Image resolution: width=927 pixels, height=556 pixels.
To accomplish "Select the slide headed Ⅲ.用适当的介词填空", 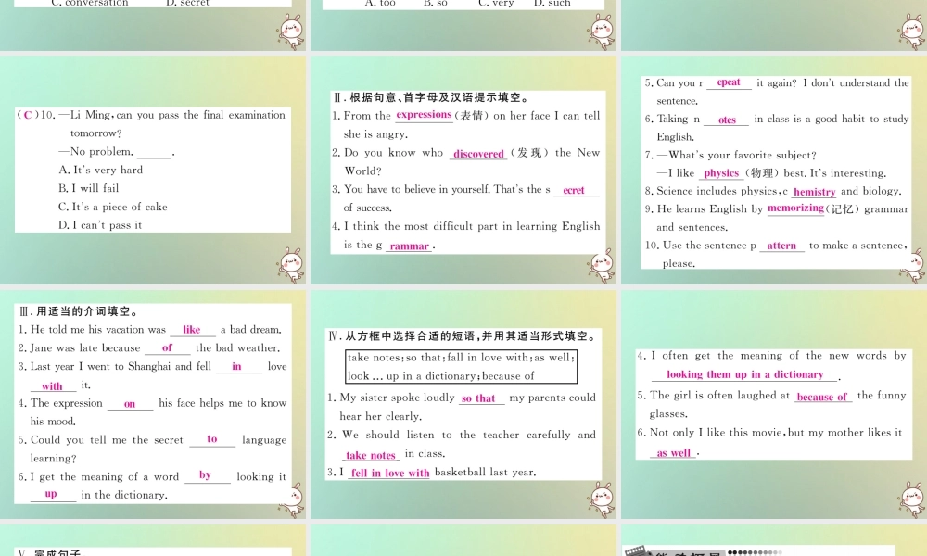I will 153,403.
